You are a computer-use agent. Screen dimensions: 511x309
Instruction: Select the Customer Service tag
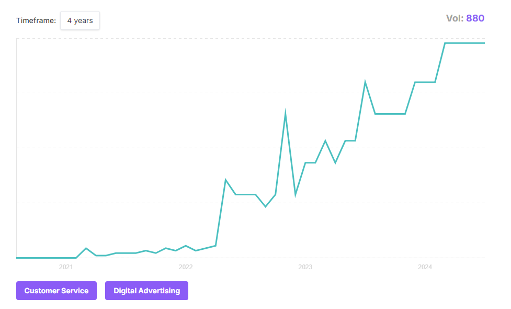click(x=56, y=291)
